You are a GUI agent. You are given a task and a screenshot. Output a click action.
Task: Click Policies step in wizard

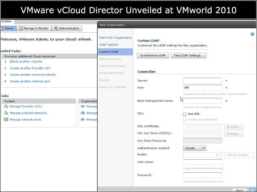point(104,80)
